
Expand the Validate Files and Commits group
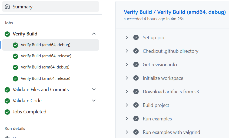pos(94,90)
